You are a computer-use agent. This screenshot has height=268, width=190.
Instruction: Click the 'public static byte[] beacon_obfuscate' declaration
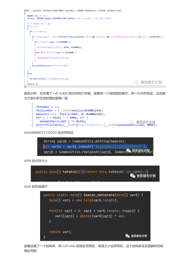pos(93,195)
